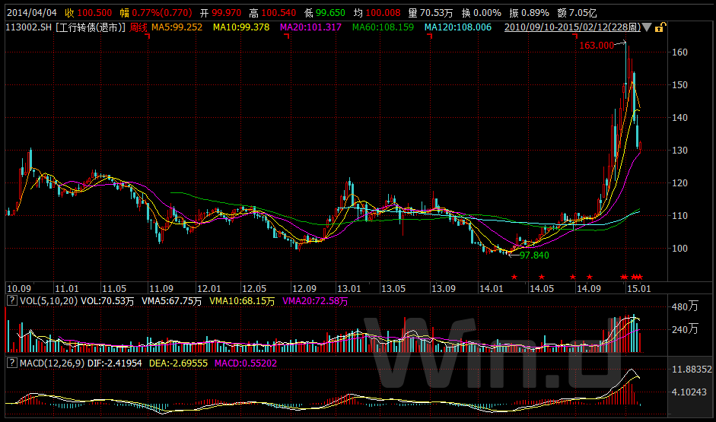
Task: Click the 97.840 low price annotation
Action: coord(534,255)
